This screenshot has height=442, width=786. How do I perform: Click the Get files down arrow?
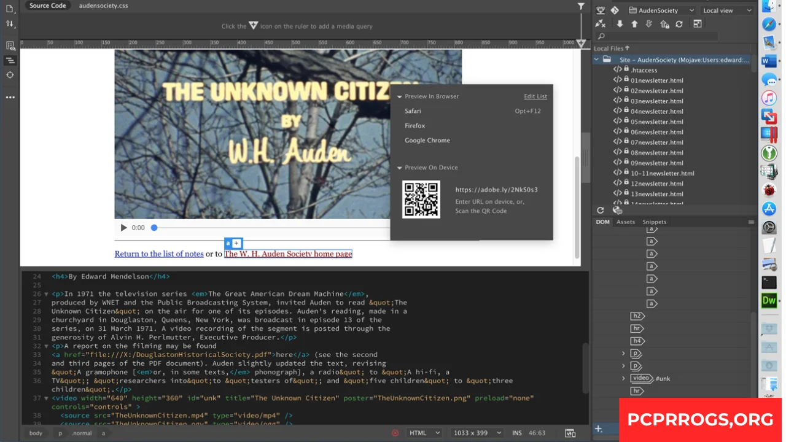tap(620, 24)
